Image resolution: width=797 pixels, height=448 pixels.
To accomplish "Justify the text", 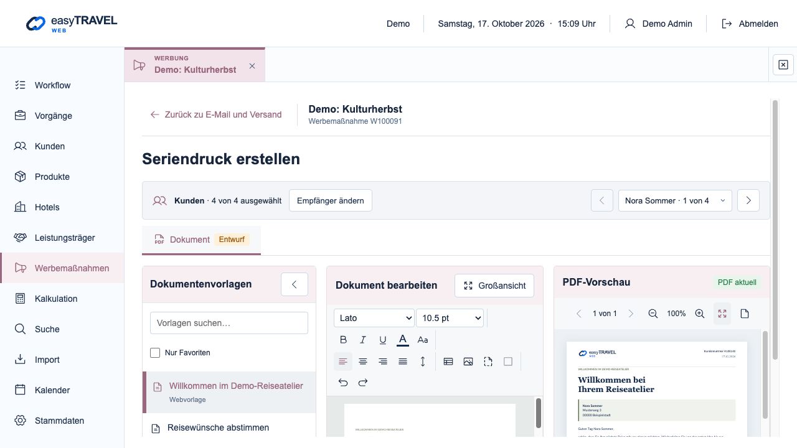I will coord(403,362).
